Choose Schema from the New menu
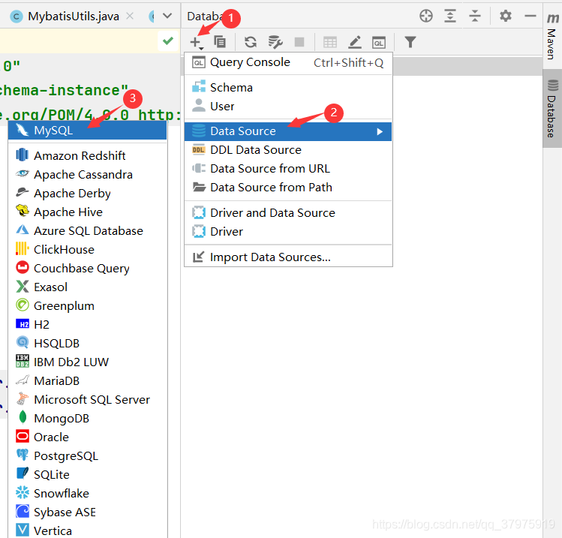This screenshot has width=562, height=538. (x=288, y=88)
